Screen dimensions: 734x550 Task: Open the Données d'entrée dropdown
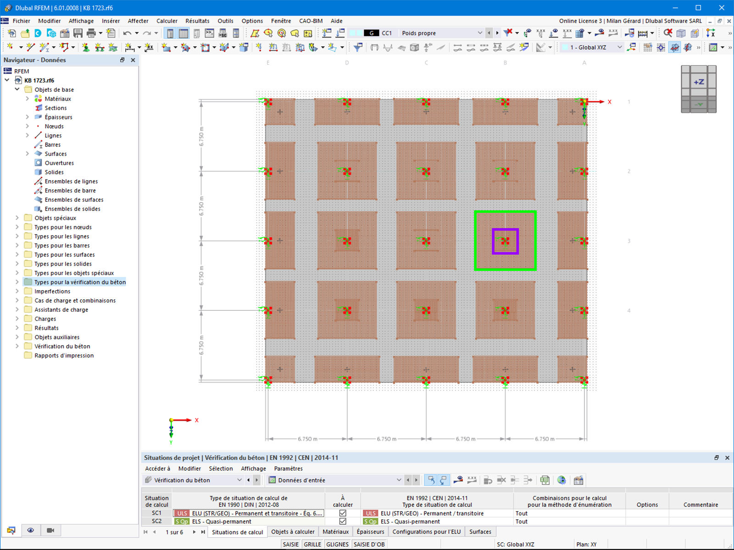(399, 480)
